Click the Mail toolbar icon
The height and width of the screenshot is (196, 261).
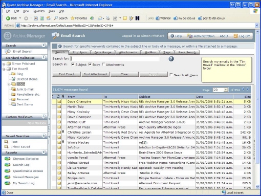pos(101,18)
